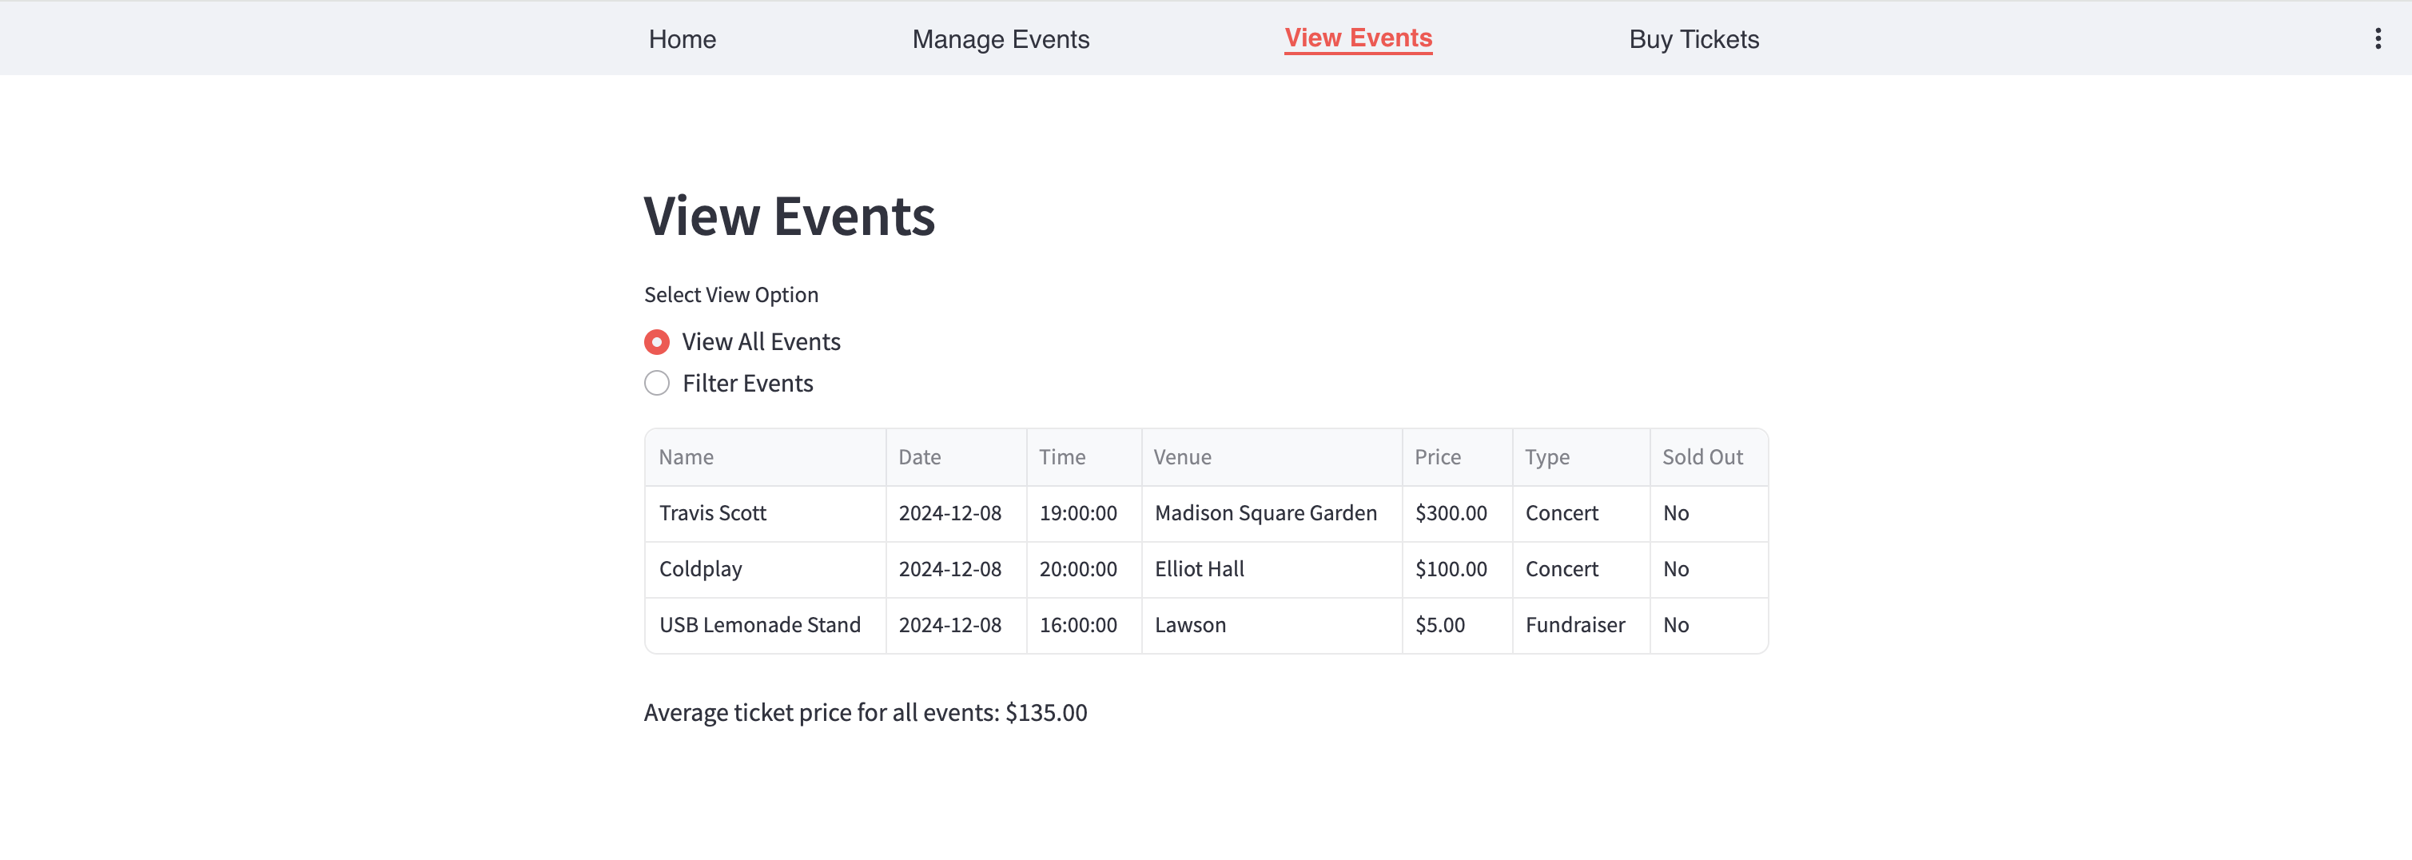Go to the Home tab
The height and width of the screenshot is (860, 2412).
682,39
